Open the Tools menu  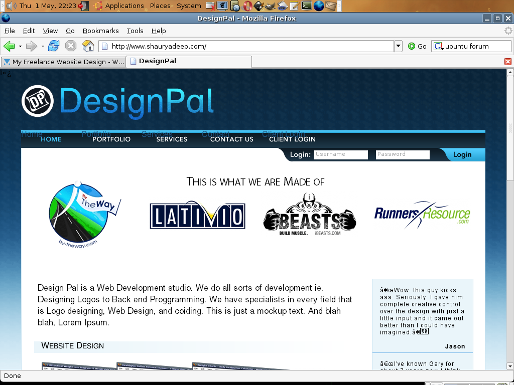pos(135,31)
